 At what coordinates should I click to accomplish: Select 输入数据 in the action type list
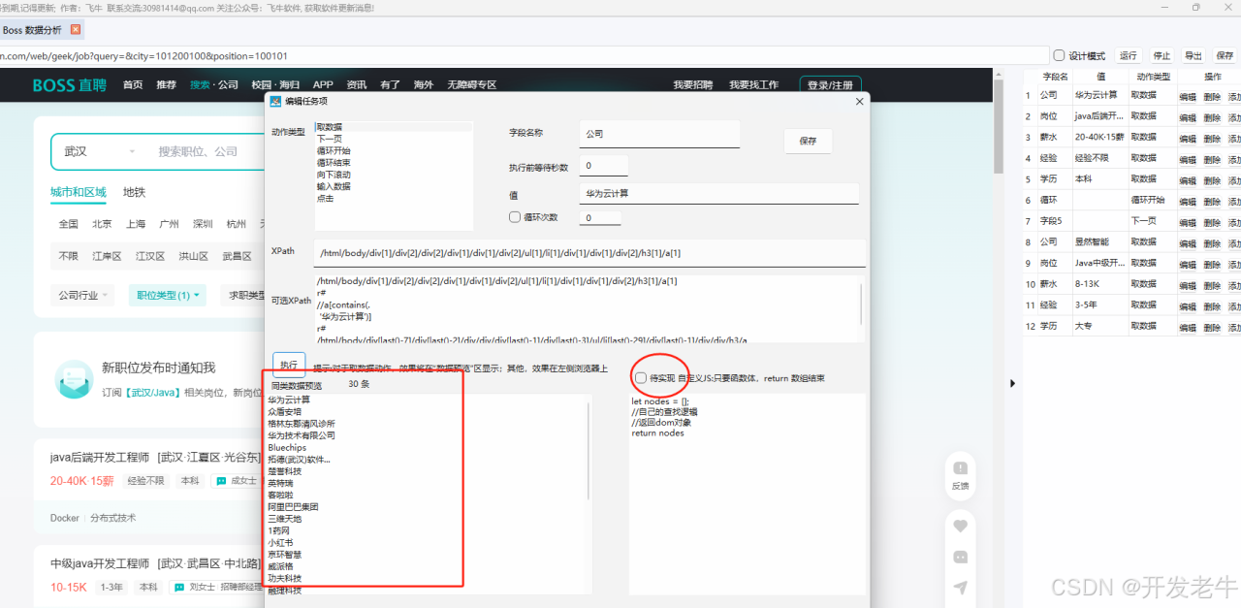(393, 186)
